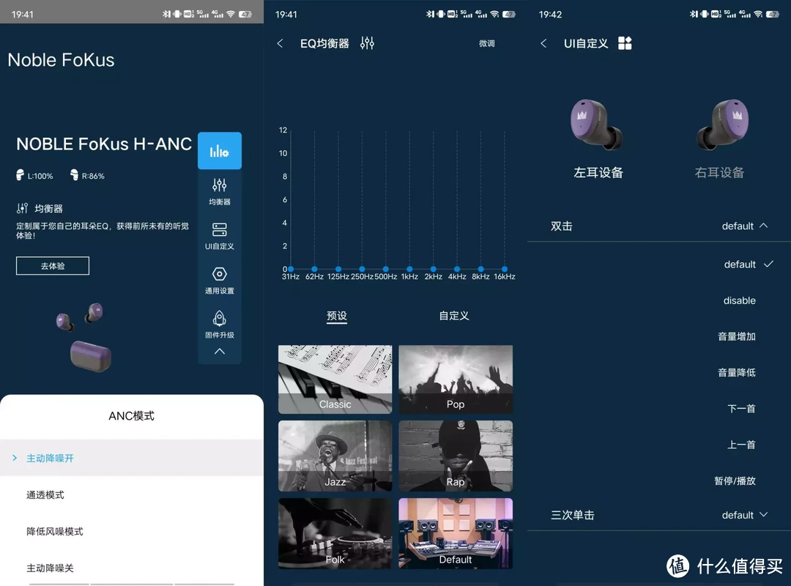Select 暂停/播放 option
This screenshot has width=791, height=586.
[735, 481]
